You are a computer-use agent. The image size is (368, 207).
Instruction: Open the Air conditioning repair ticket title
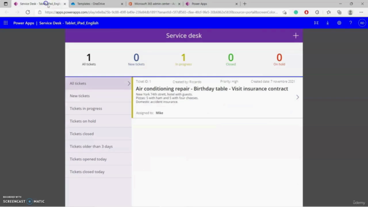tap(212, 89)
